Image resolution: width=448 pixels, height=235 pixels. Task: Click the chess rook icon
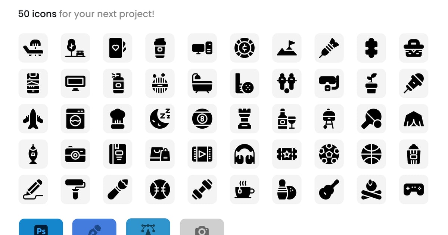(245, 119)
